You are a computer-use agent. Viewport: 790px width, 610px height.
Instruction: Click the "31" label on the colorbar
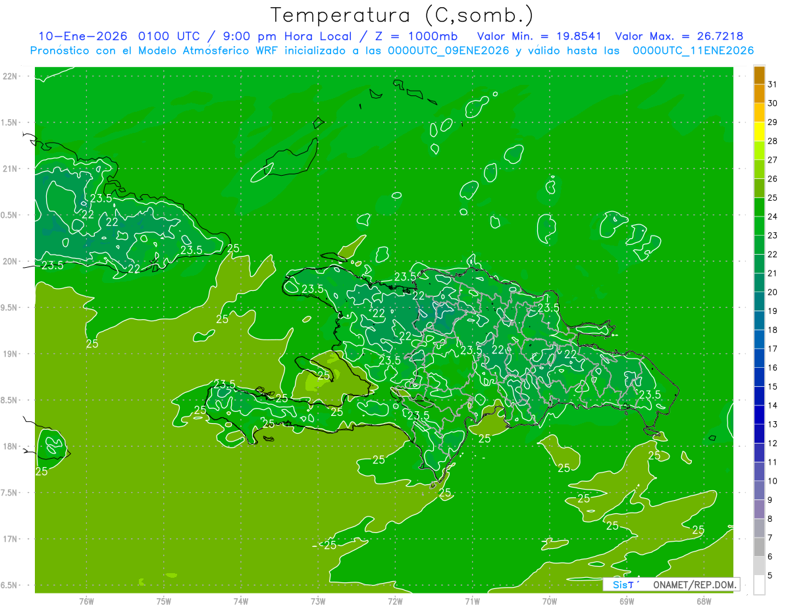[773, 84]
